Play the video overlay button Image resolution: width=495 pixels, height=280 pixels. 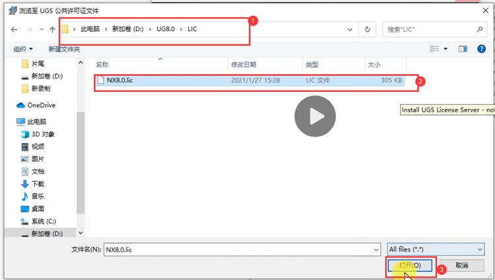(315, 116)
